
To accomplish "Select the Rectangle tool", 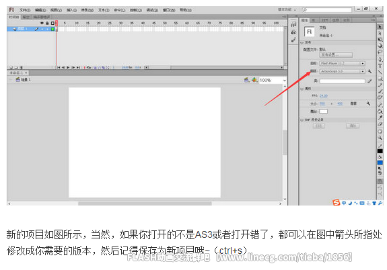I will 380,79.
